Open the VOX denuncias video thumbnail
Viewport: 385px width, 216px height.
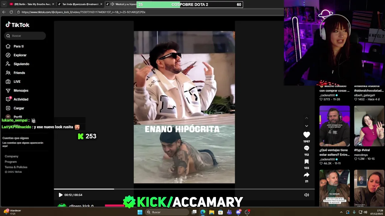334,188
